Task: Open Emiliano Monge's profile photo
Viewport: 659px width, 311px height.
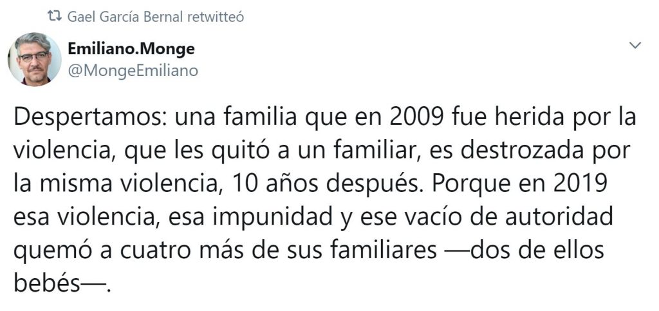Action: 34,59
